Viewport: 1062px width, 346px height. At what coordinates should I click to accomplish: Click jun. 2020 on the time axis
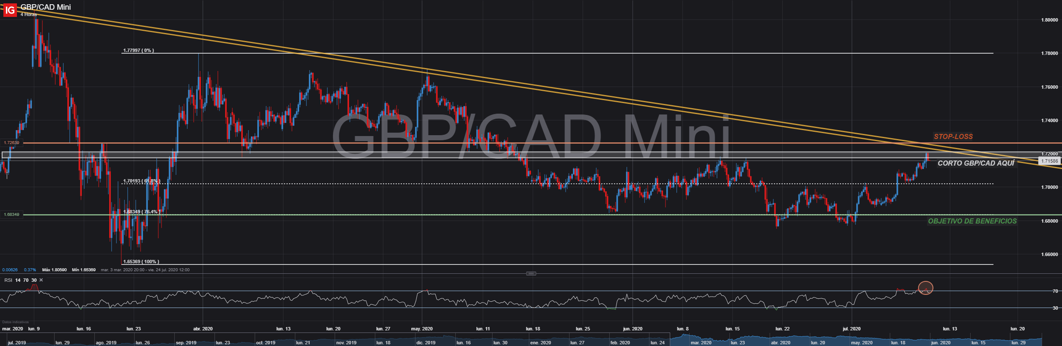633,329
